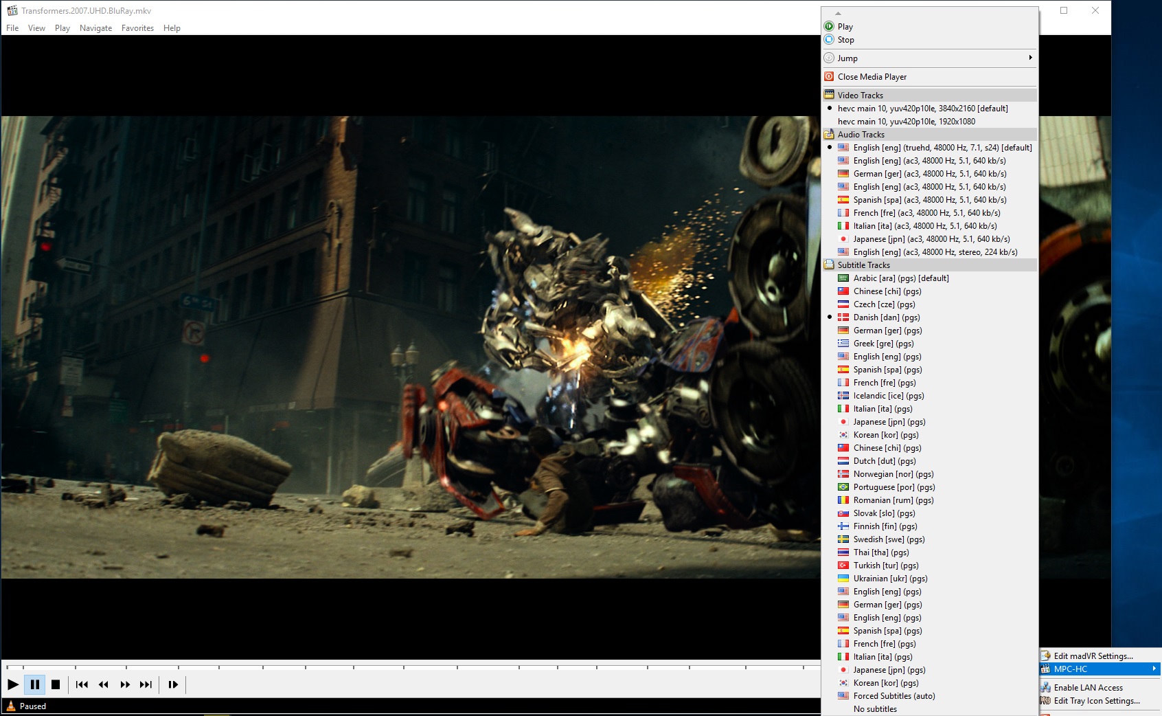The height and width of the screenshot is (716, 1162).
Task: Click the rewind (decrease speed) button
Action: pyautogui.click(x=104, y=684)
